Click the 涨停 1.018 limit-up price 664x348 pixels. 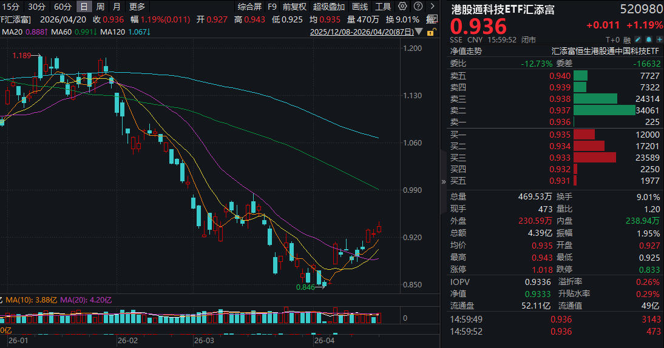pos(542,270)
